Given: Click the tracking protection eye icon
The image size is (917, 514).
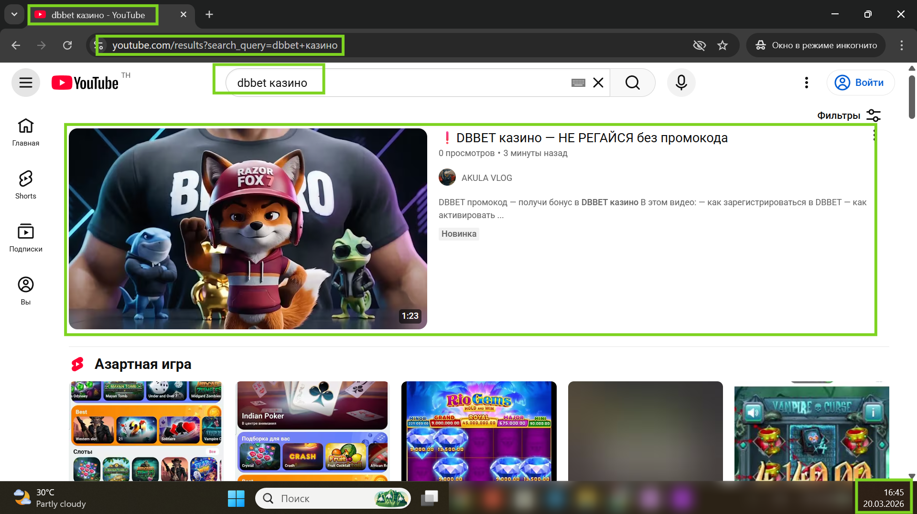Looking at the screenshot, I should click(699, 45).
